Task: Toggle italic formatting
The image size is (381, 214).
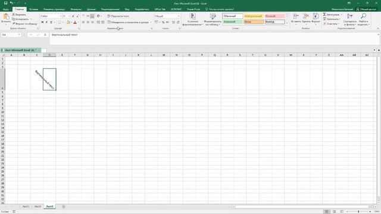Action: 46,23
